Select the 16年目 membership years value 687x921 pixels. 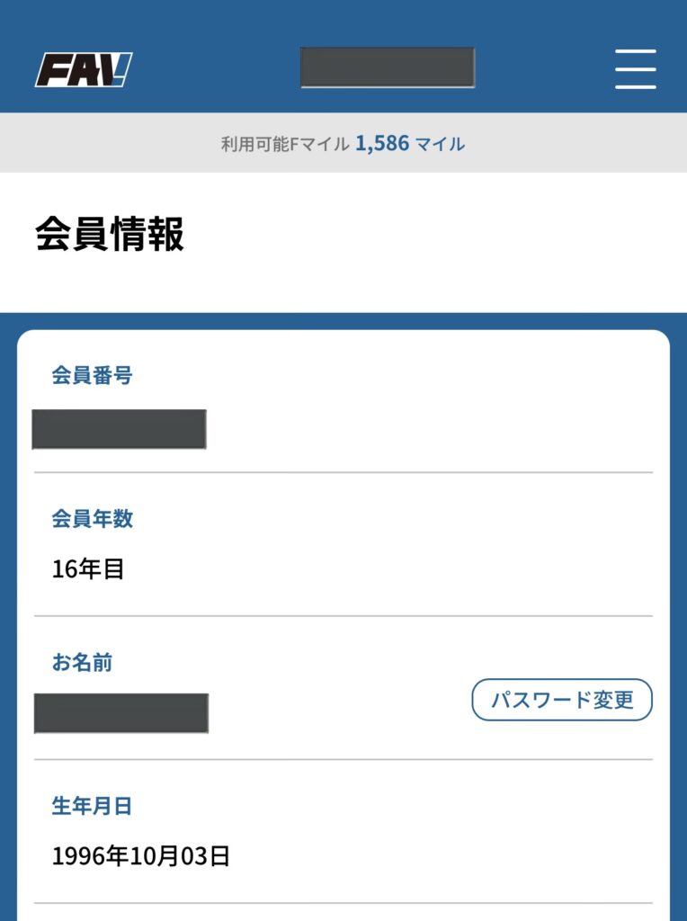click(88, 569)
